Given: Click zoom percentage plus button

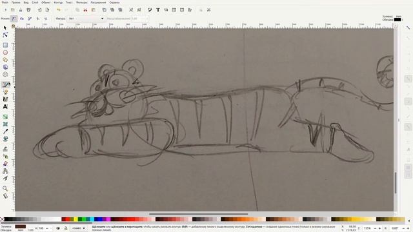Looking at the screenshot, I should coord(379,228).
